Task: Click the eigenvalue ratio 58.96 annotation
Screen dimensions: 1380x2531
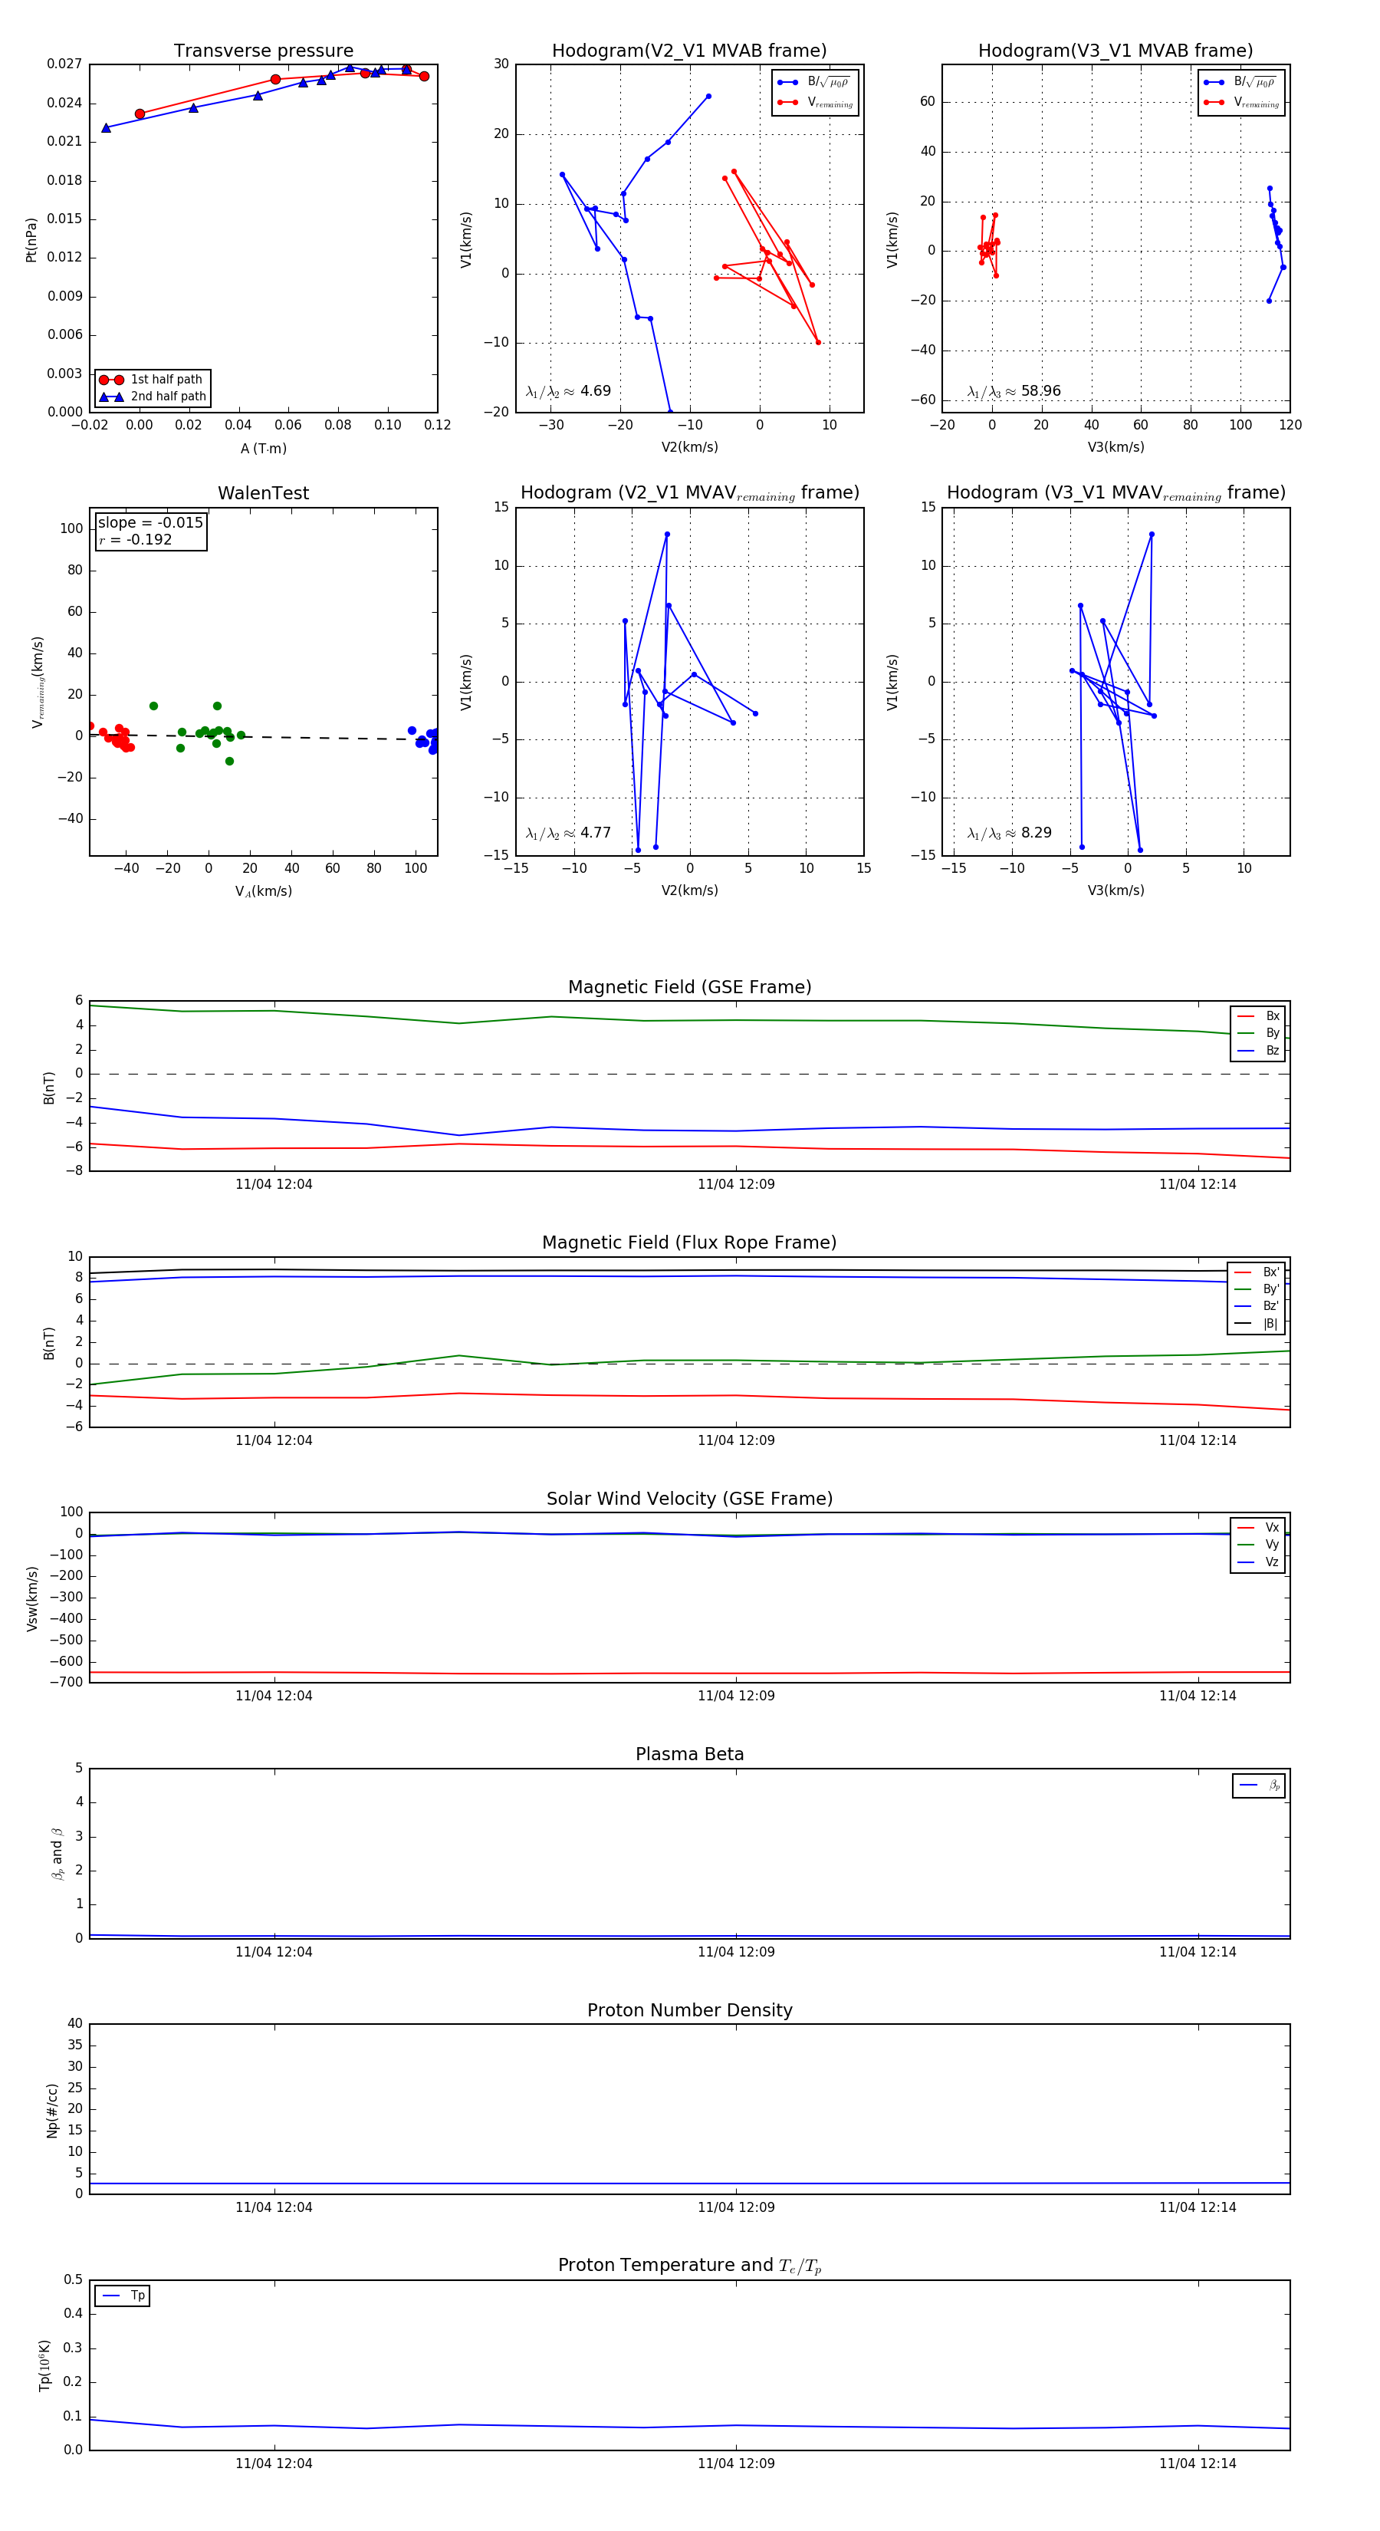Action: click(1014, 391)
